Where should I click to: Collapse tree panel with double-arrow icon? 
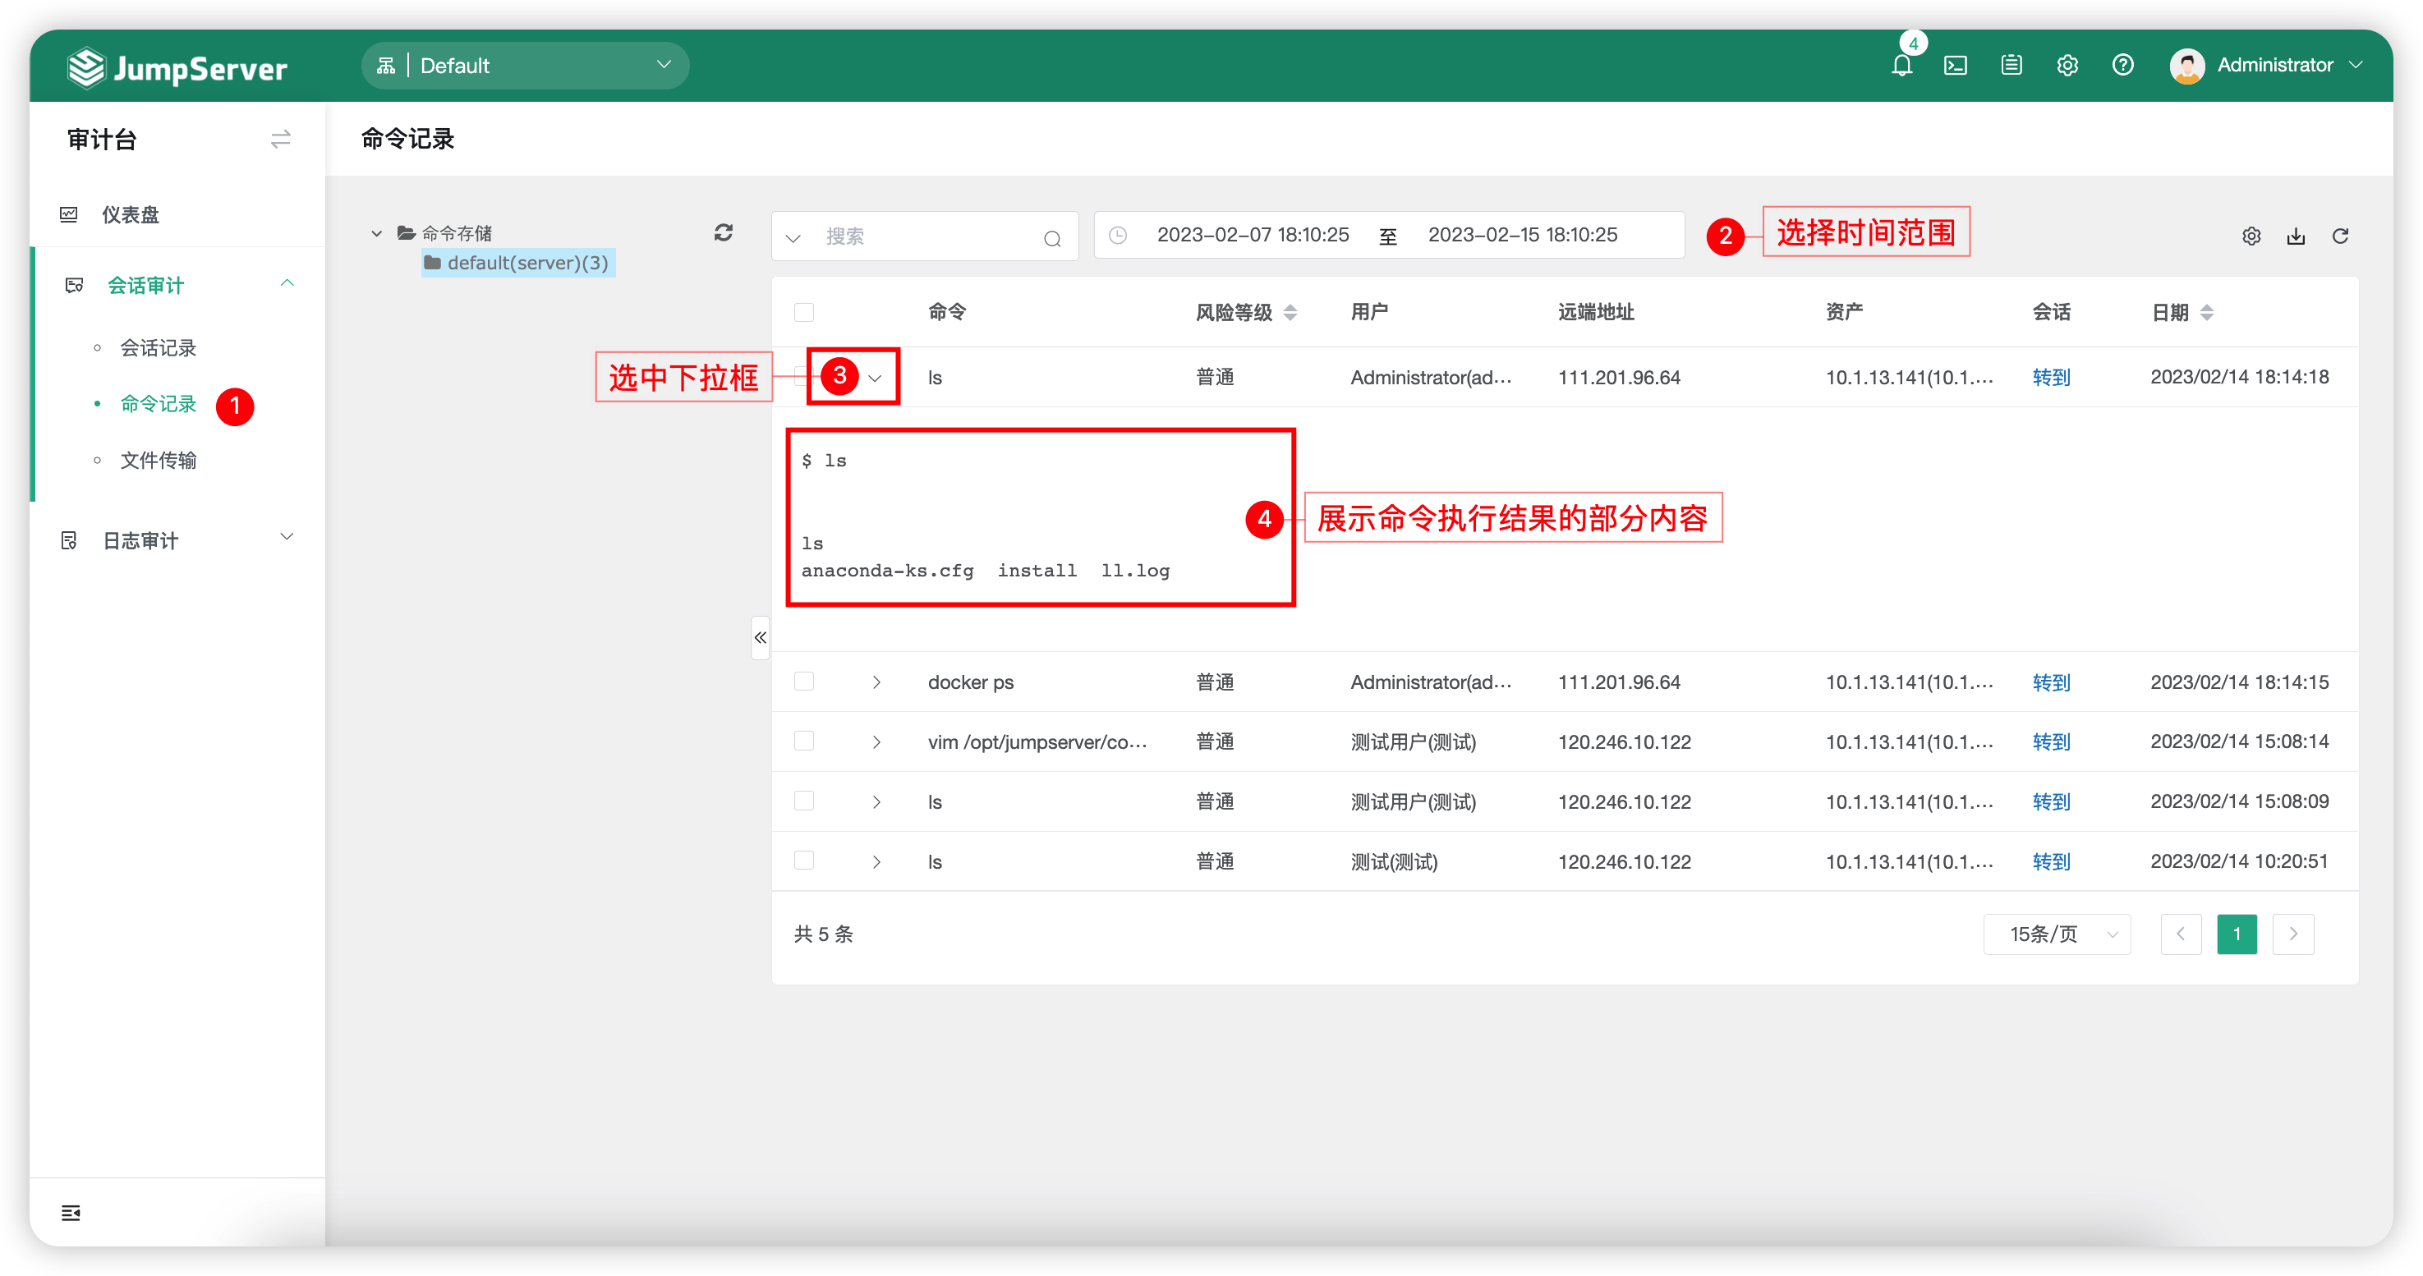pos(760,637)
